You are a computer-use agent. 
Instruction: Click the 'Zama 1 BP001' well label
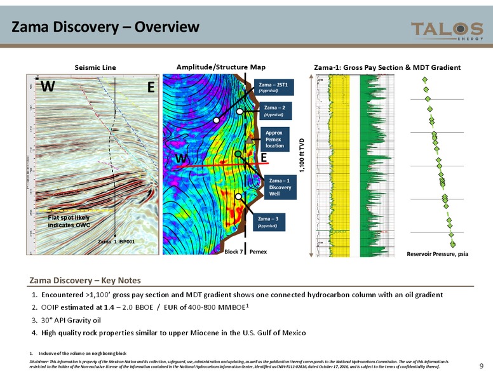tap(116, 241)
